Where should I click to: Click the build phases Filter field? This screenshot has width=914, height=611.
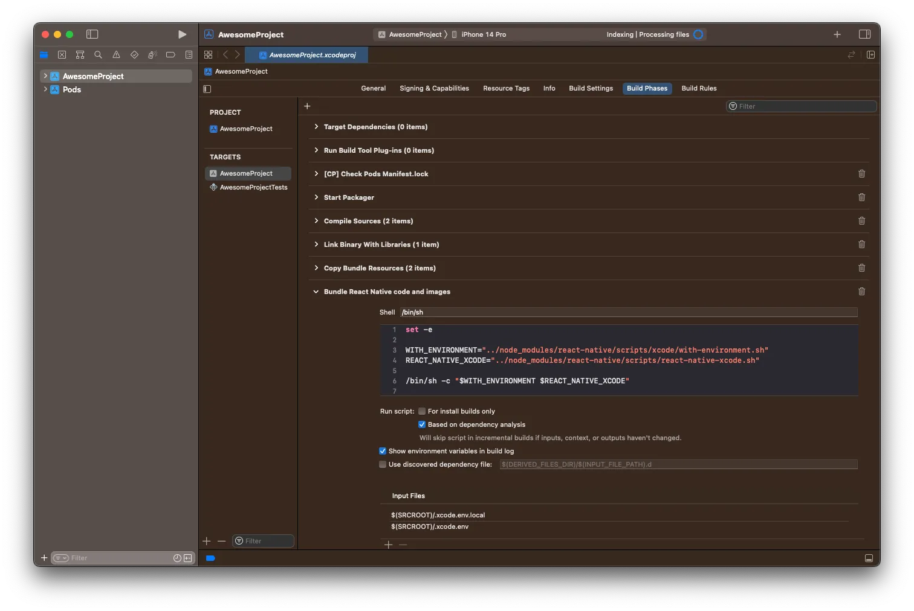pyautogui.click(x=801, y=106)
